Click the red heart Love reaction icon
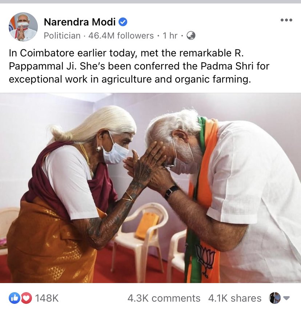Screen dimensions: 301x310 coord(27,298)
